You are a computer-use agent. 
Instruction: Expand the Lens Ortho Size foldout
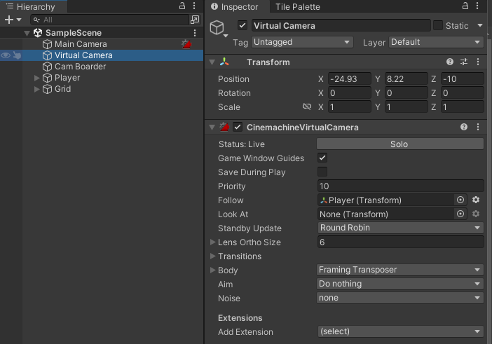pyautogui.click(x=212, y=242)
